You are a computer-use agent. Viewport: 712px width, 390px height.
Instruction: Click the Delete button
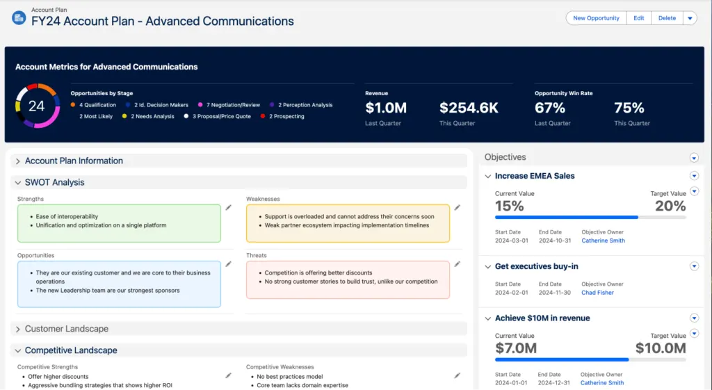(x=667, y=19)
